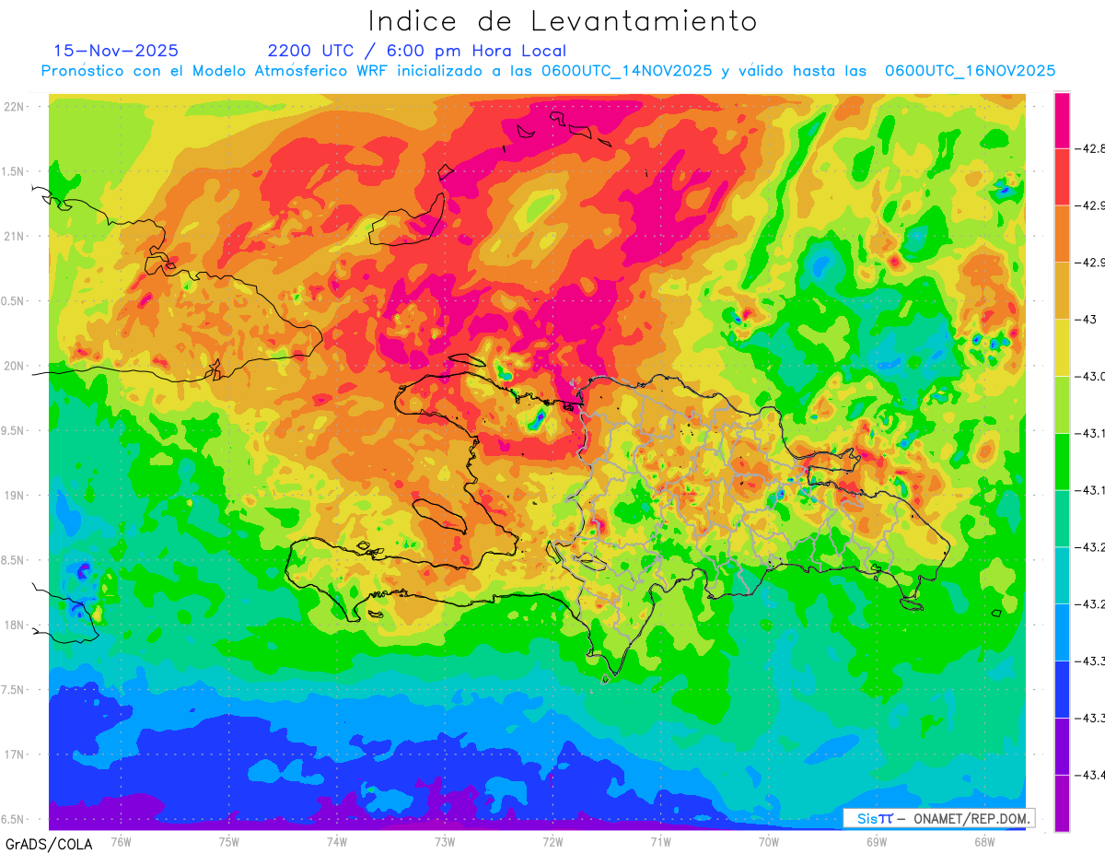Click the "22N" latitude label
Viewport: 1105px width, 854px height.
[14, 107]
